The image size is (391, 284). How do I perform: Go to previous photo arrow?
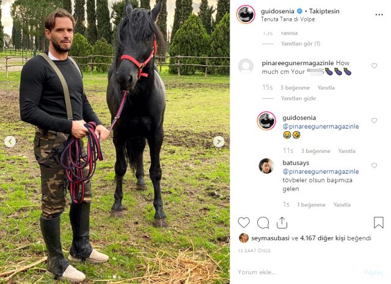point(10,142)
